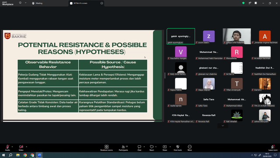
Task: Open the taskbar clock and date
Action: click(267, 155)
